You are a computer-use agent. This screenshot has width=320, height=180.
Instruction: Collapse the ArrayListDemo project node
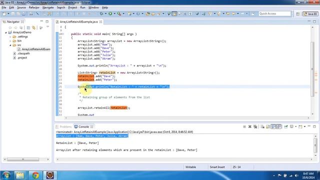click(6, 32)
